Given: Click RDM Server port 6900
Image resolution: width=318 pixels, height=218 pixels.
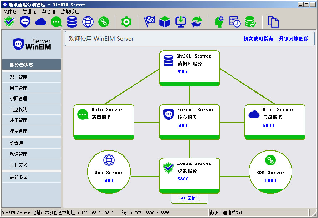Looking at the screenshot, I should coord(270,180).
